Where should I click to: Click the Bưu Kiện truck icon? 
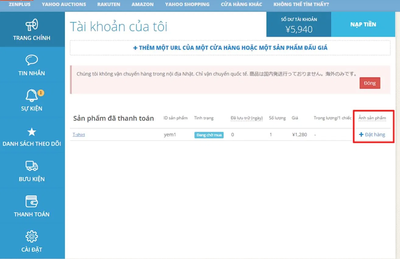click(32, 166)
